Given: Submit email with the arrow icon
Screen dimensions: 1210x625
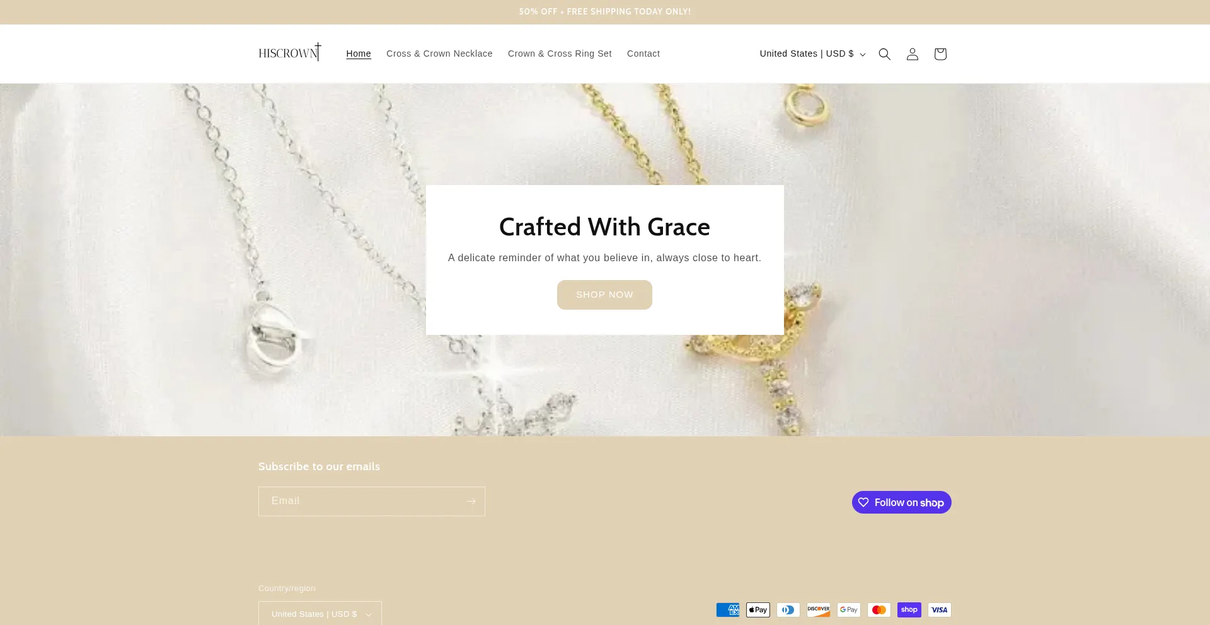Looking at the screenshot, I should click(x=471, y=502).
